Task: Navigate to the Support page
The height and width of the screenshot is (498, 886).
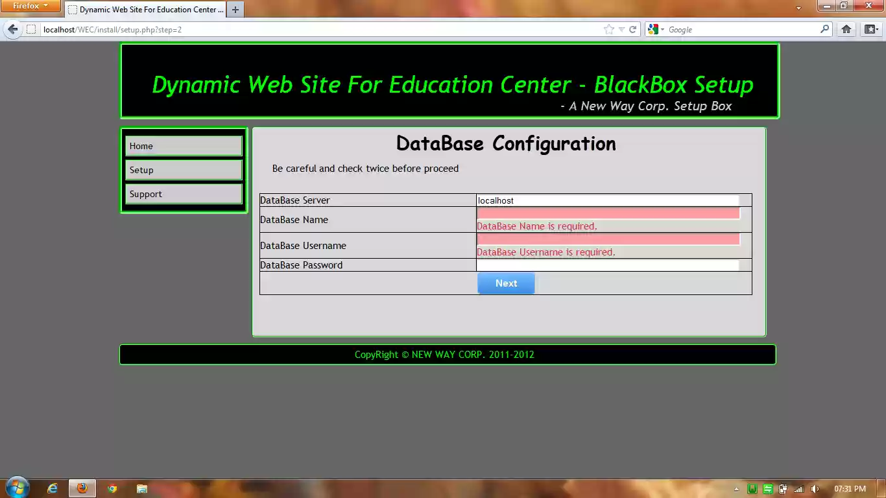Action: pyautogui.click(x=145, y=193)
